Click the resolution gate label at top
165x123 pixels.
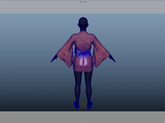coord(83,2)
